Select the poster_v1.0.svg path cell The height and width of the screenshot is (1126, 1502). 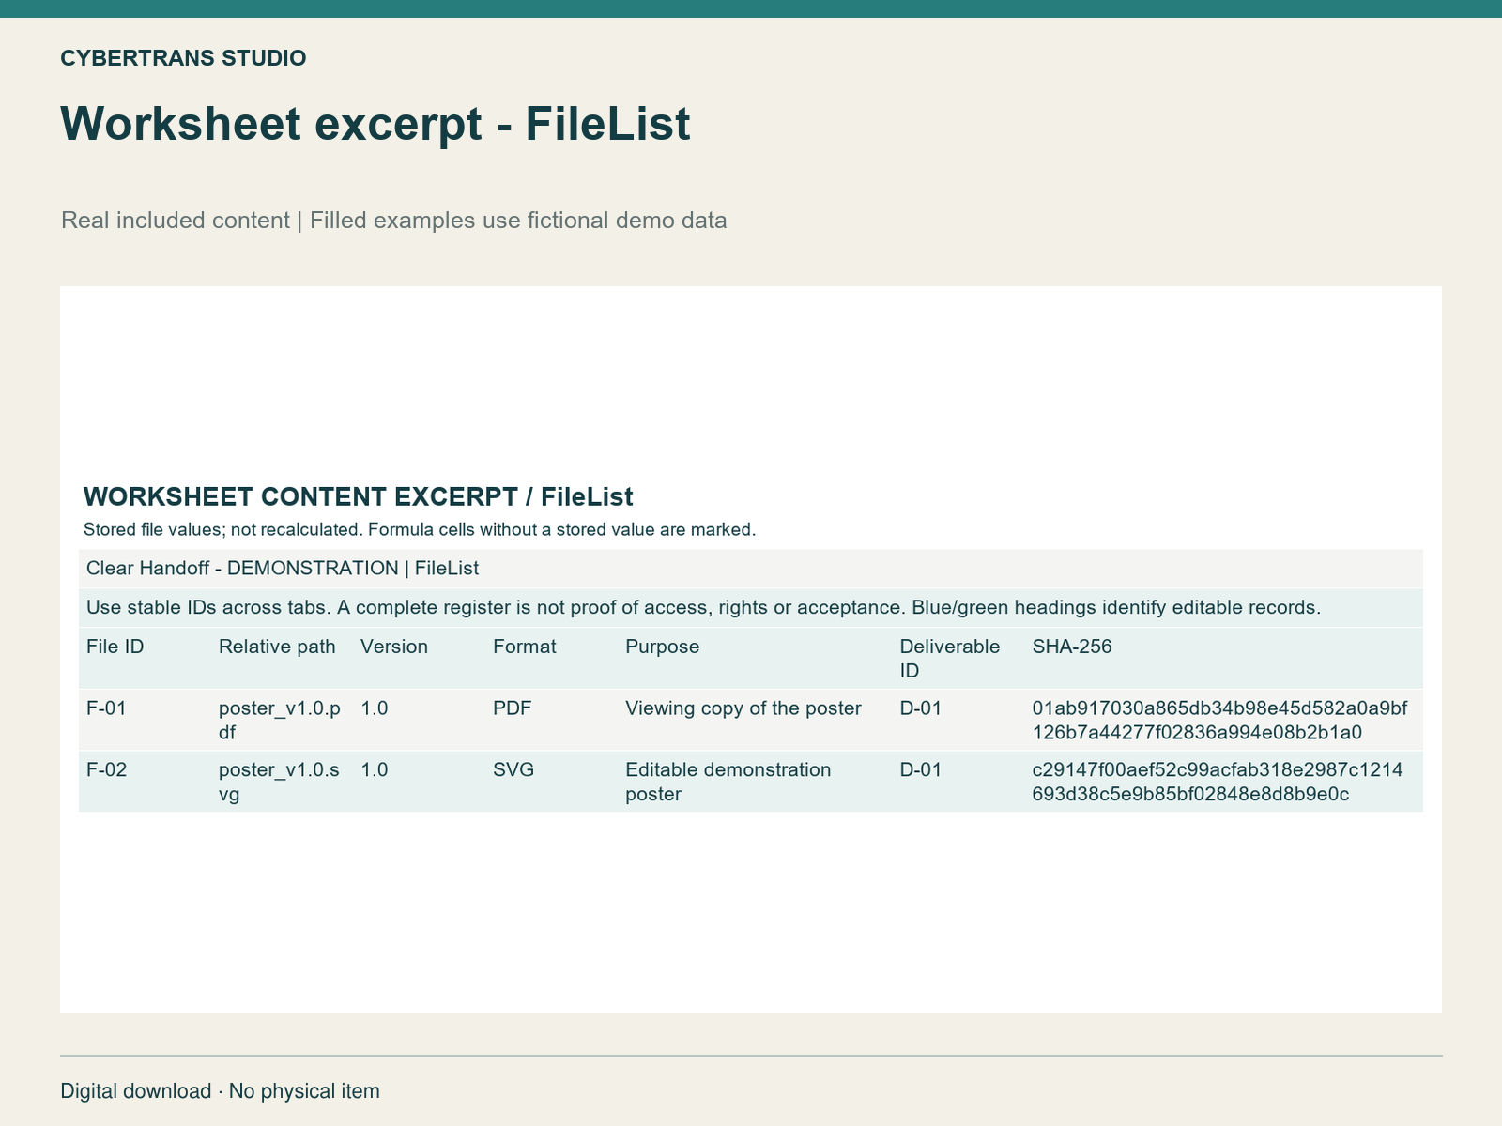tap(280, 783)
